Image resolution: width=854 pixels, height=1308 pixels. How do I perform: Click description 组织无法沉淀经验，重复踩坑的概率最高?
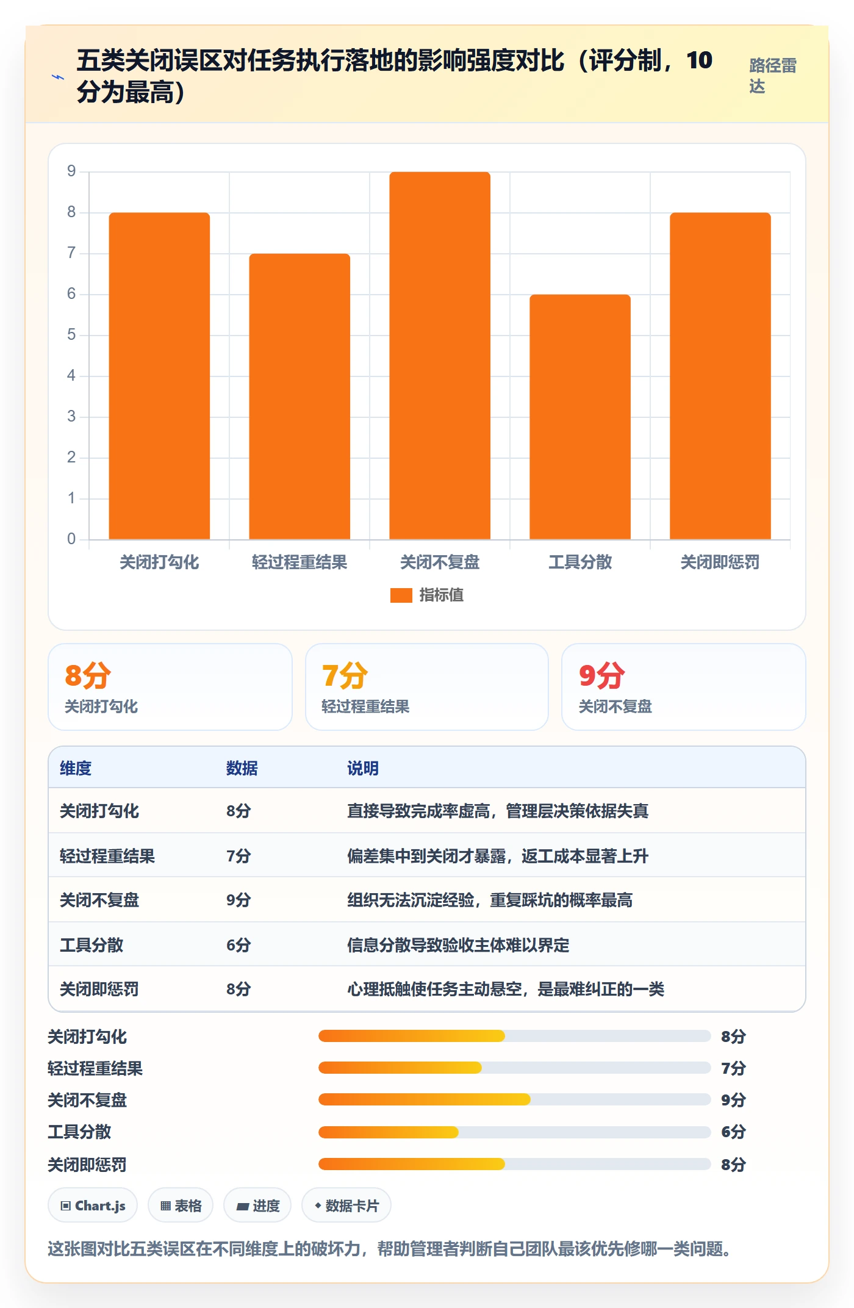point(490,900)
